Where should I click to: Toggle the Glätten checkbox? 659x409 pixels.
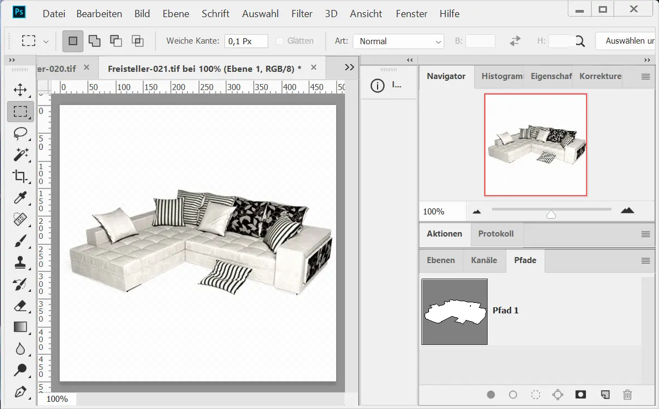(x=280, y=41)
